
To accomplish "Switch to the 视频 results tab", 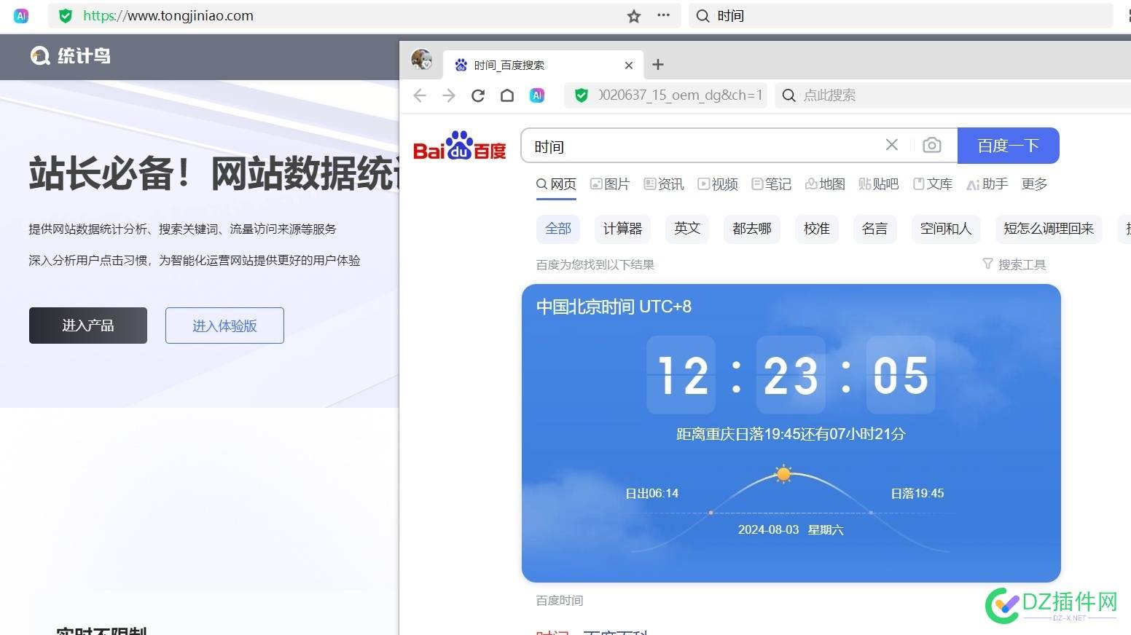I will click(718, 184).
